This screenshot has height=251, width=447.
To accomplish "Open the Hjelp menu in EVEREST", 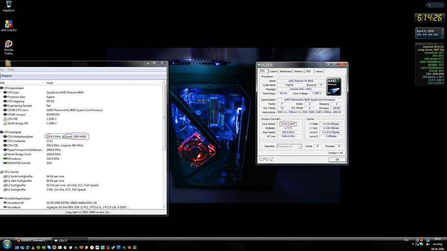I will [11, 70].
